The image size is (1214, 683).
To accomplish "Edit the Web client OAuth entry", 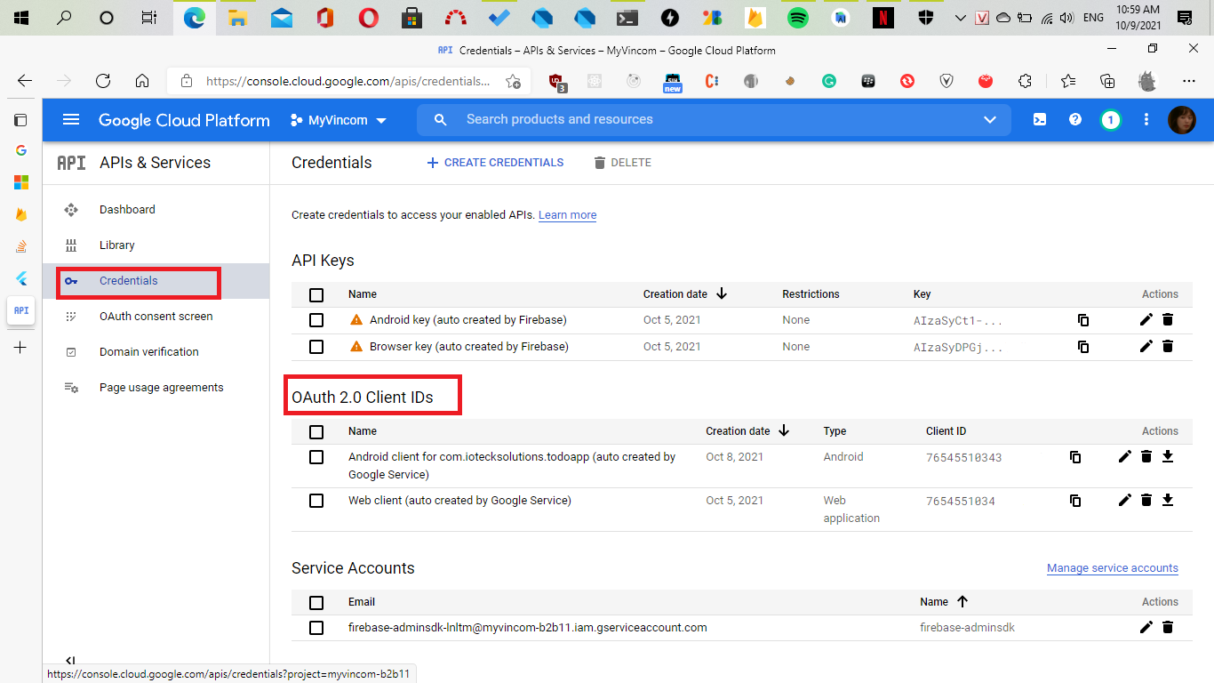I will (x=1125, y=501).
